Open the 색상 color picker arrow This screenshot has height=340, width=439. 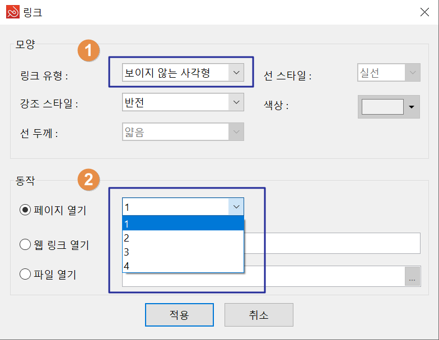(412, 107)
